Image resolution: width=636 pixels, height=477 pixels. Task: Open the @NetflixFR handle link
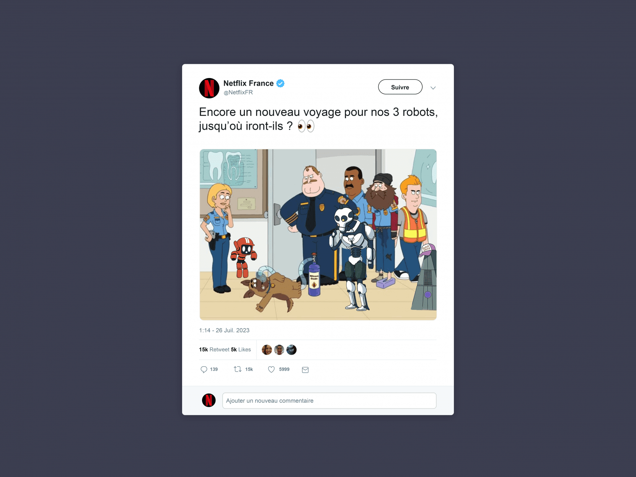tap(238, 93)
